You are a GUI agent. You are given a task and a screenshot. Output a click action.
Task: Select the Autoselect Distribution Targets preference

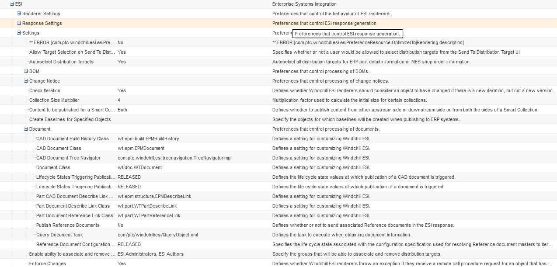[x=60, y=62]
